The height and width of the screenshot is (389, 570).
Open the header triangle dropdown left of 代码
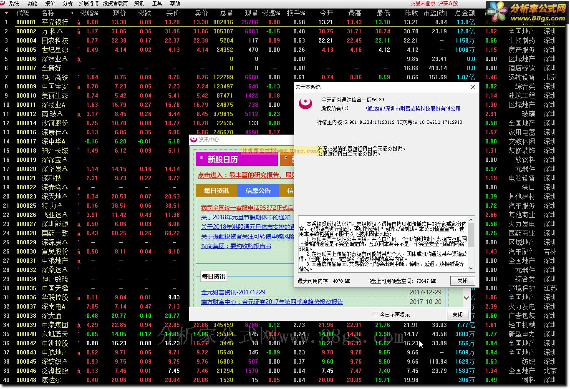pyautogui.click(x=6, y=13)
